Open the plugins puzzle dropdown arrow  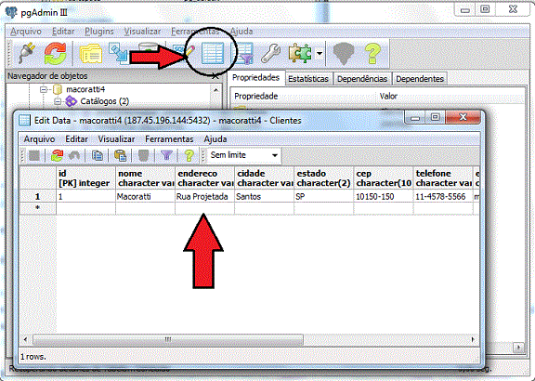(x=320, y=53)
